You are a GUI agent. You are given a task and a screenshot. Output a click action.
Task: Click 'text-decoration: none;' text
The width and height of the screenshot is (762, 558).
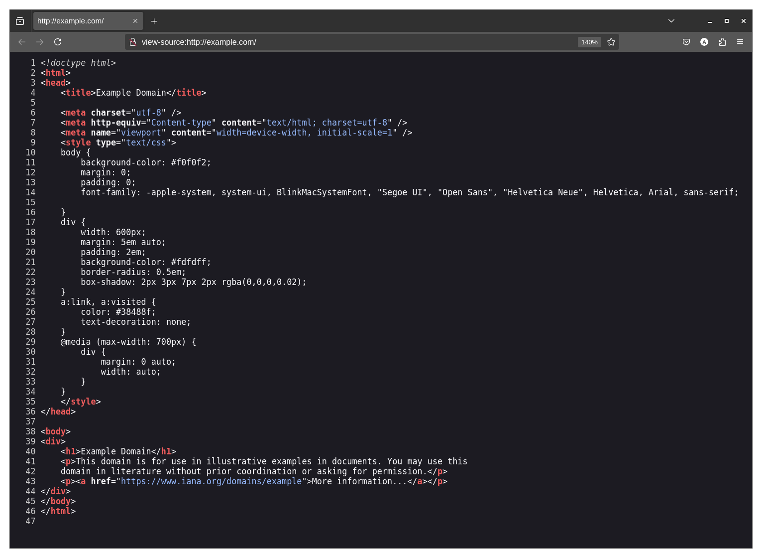(x=136, y=322)
